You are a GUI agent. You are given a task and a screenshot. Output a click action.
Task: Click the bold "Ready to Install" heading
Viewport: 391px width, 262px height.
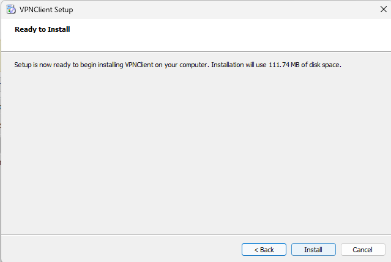(42, 29)
